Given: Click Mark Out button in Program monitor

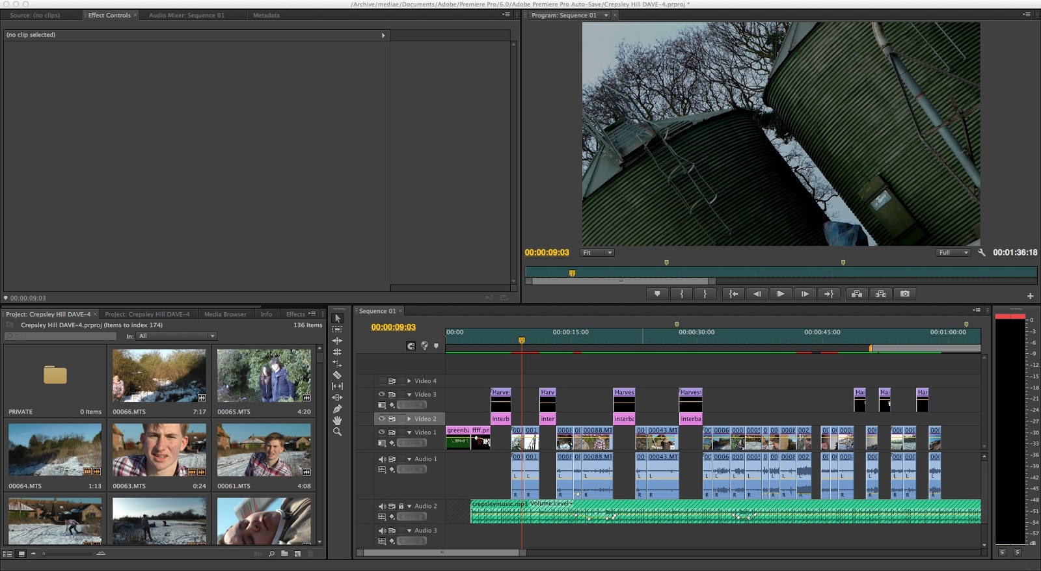Looking at the screenshot, I should tap(705, 294).
